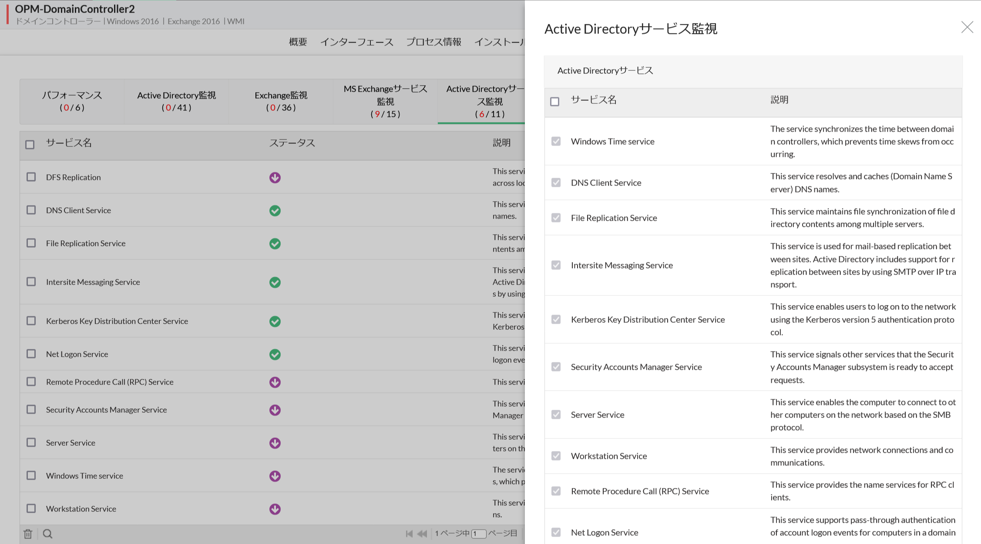Check the DFS Replication row checkbox
The image size is (981, 544).
coord(31,177)
